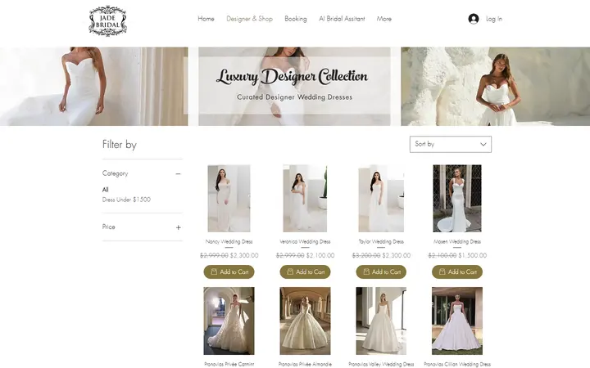590x368 pixels.
Task: Click the Veronica Wedding Dress title
Action: click(x=305, y=242)
